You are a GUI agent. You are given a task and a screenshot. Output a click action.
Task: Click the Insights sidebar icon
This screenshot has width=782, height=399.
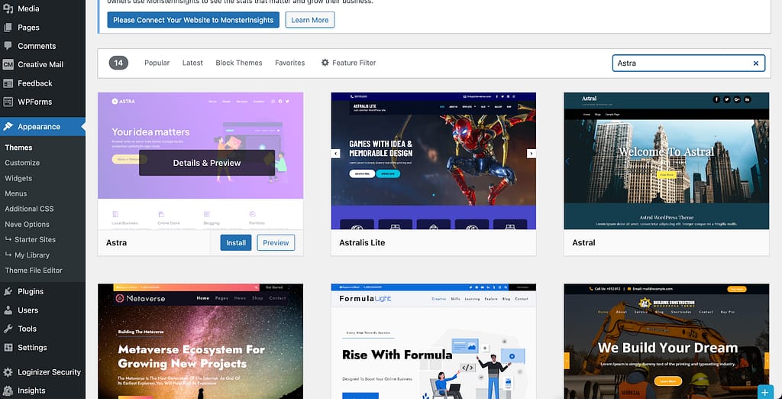click(x=8, y=391)
